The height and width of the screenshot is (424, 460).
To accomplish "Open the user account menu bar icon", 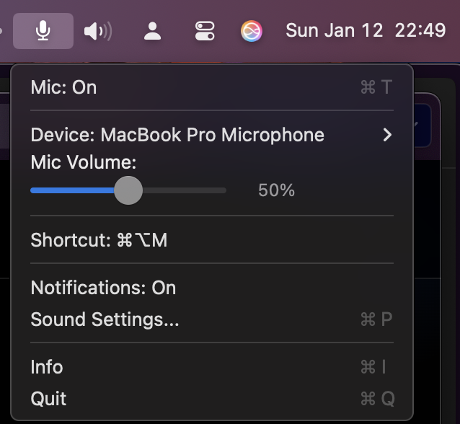I will point(152,31).
